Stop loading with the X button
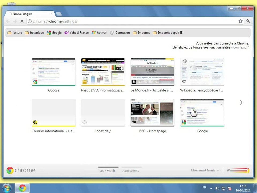The height and width of the screenshot is (193, 257). (22, 21)
